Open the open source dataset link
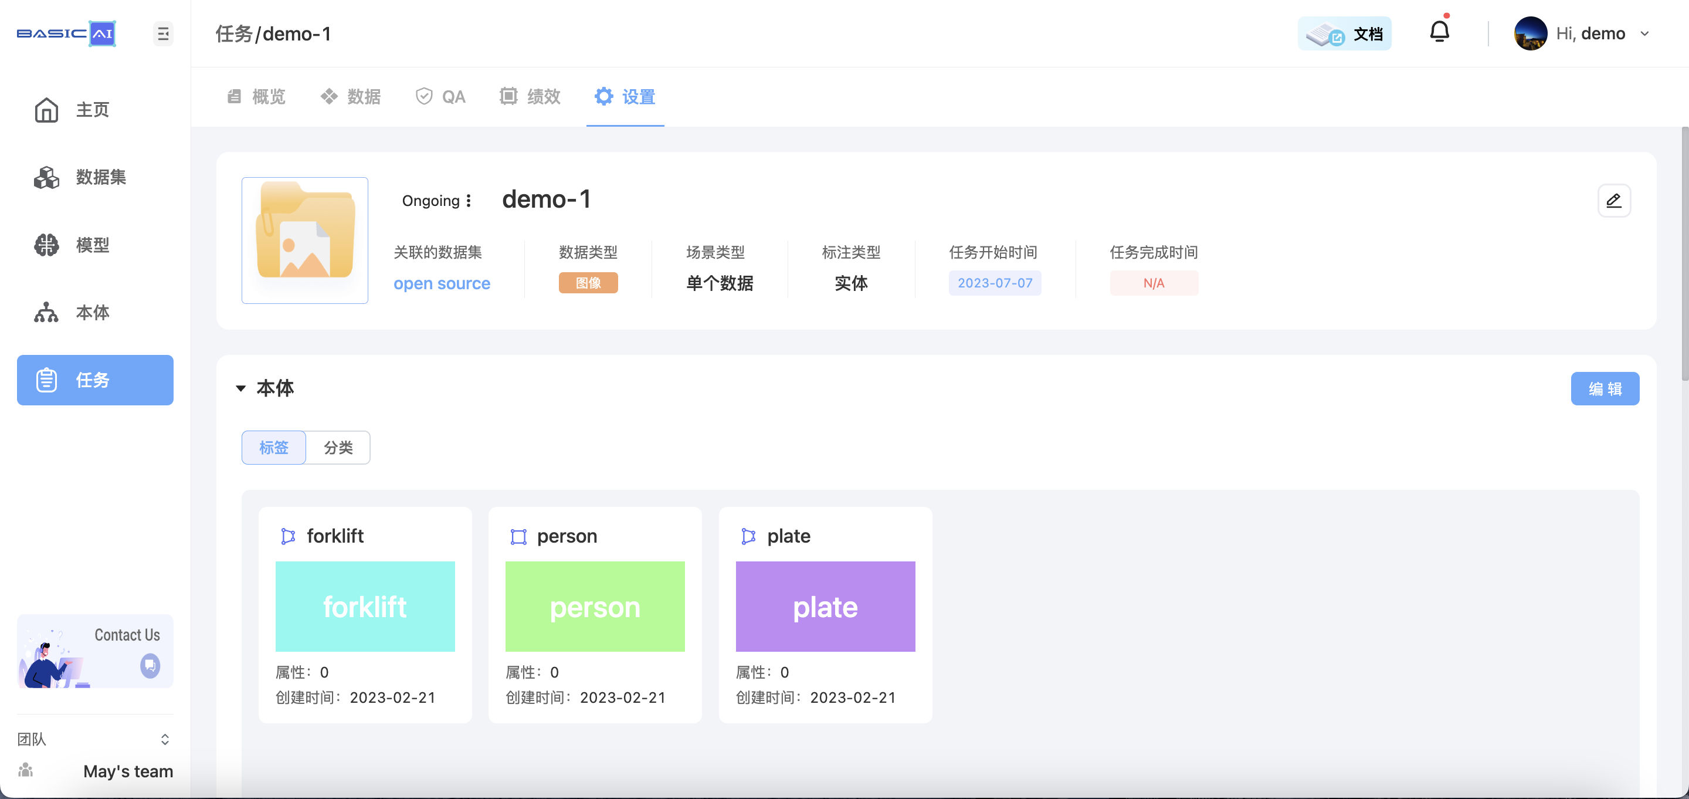Viewport: 1689px width, 799px height. (442, 283)
